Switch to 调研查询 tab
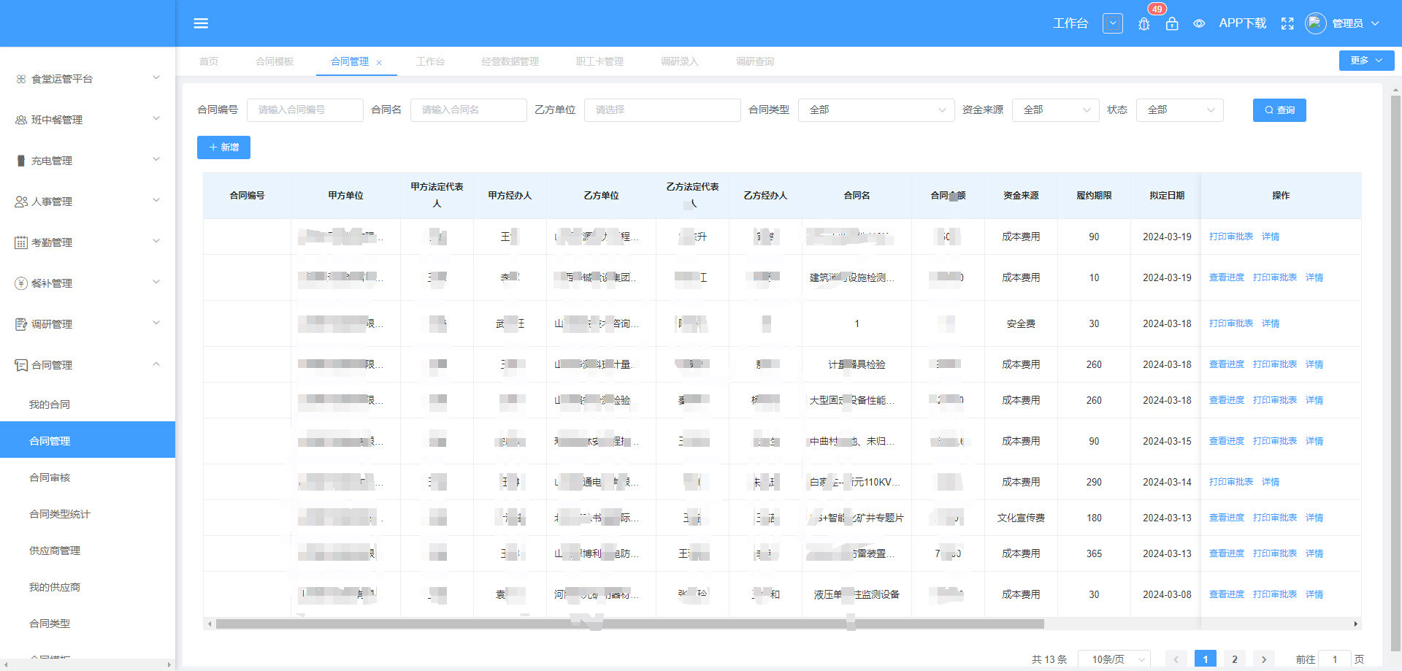This screenshot has width=1402, height=671. [755, 61]
